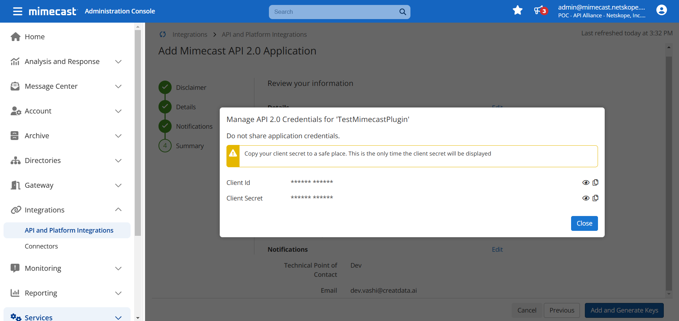Open favorites star icon
Screen dimensions: 679x321
(517, 11)
